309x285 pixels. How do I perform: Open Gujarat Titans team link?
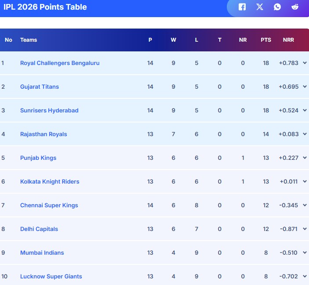40,87
